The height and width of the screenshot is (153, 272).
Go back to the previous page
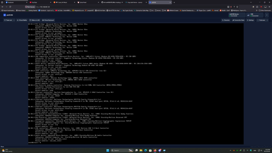click(x=2, y=7)
